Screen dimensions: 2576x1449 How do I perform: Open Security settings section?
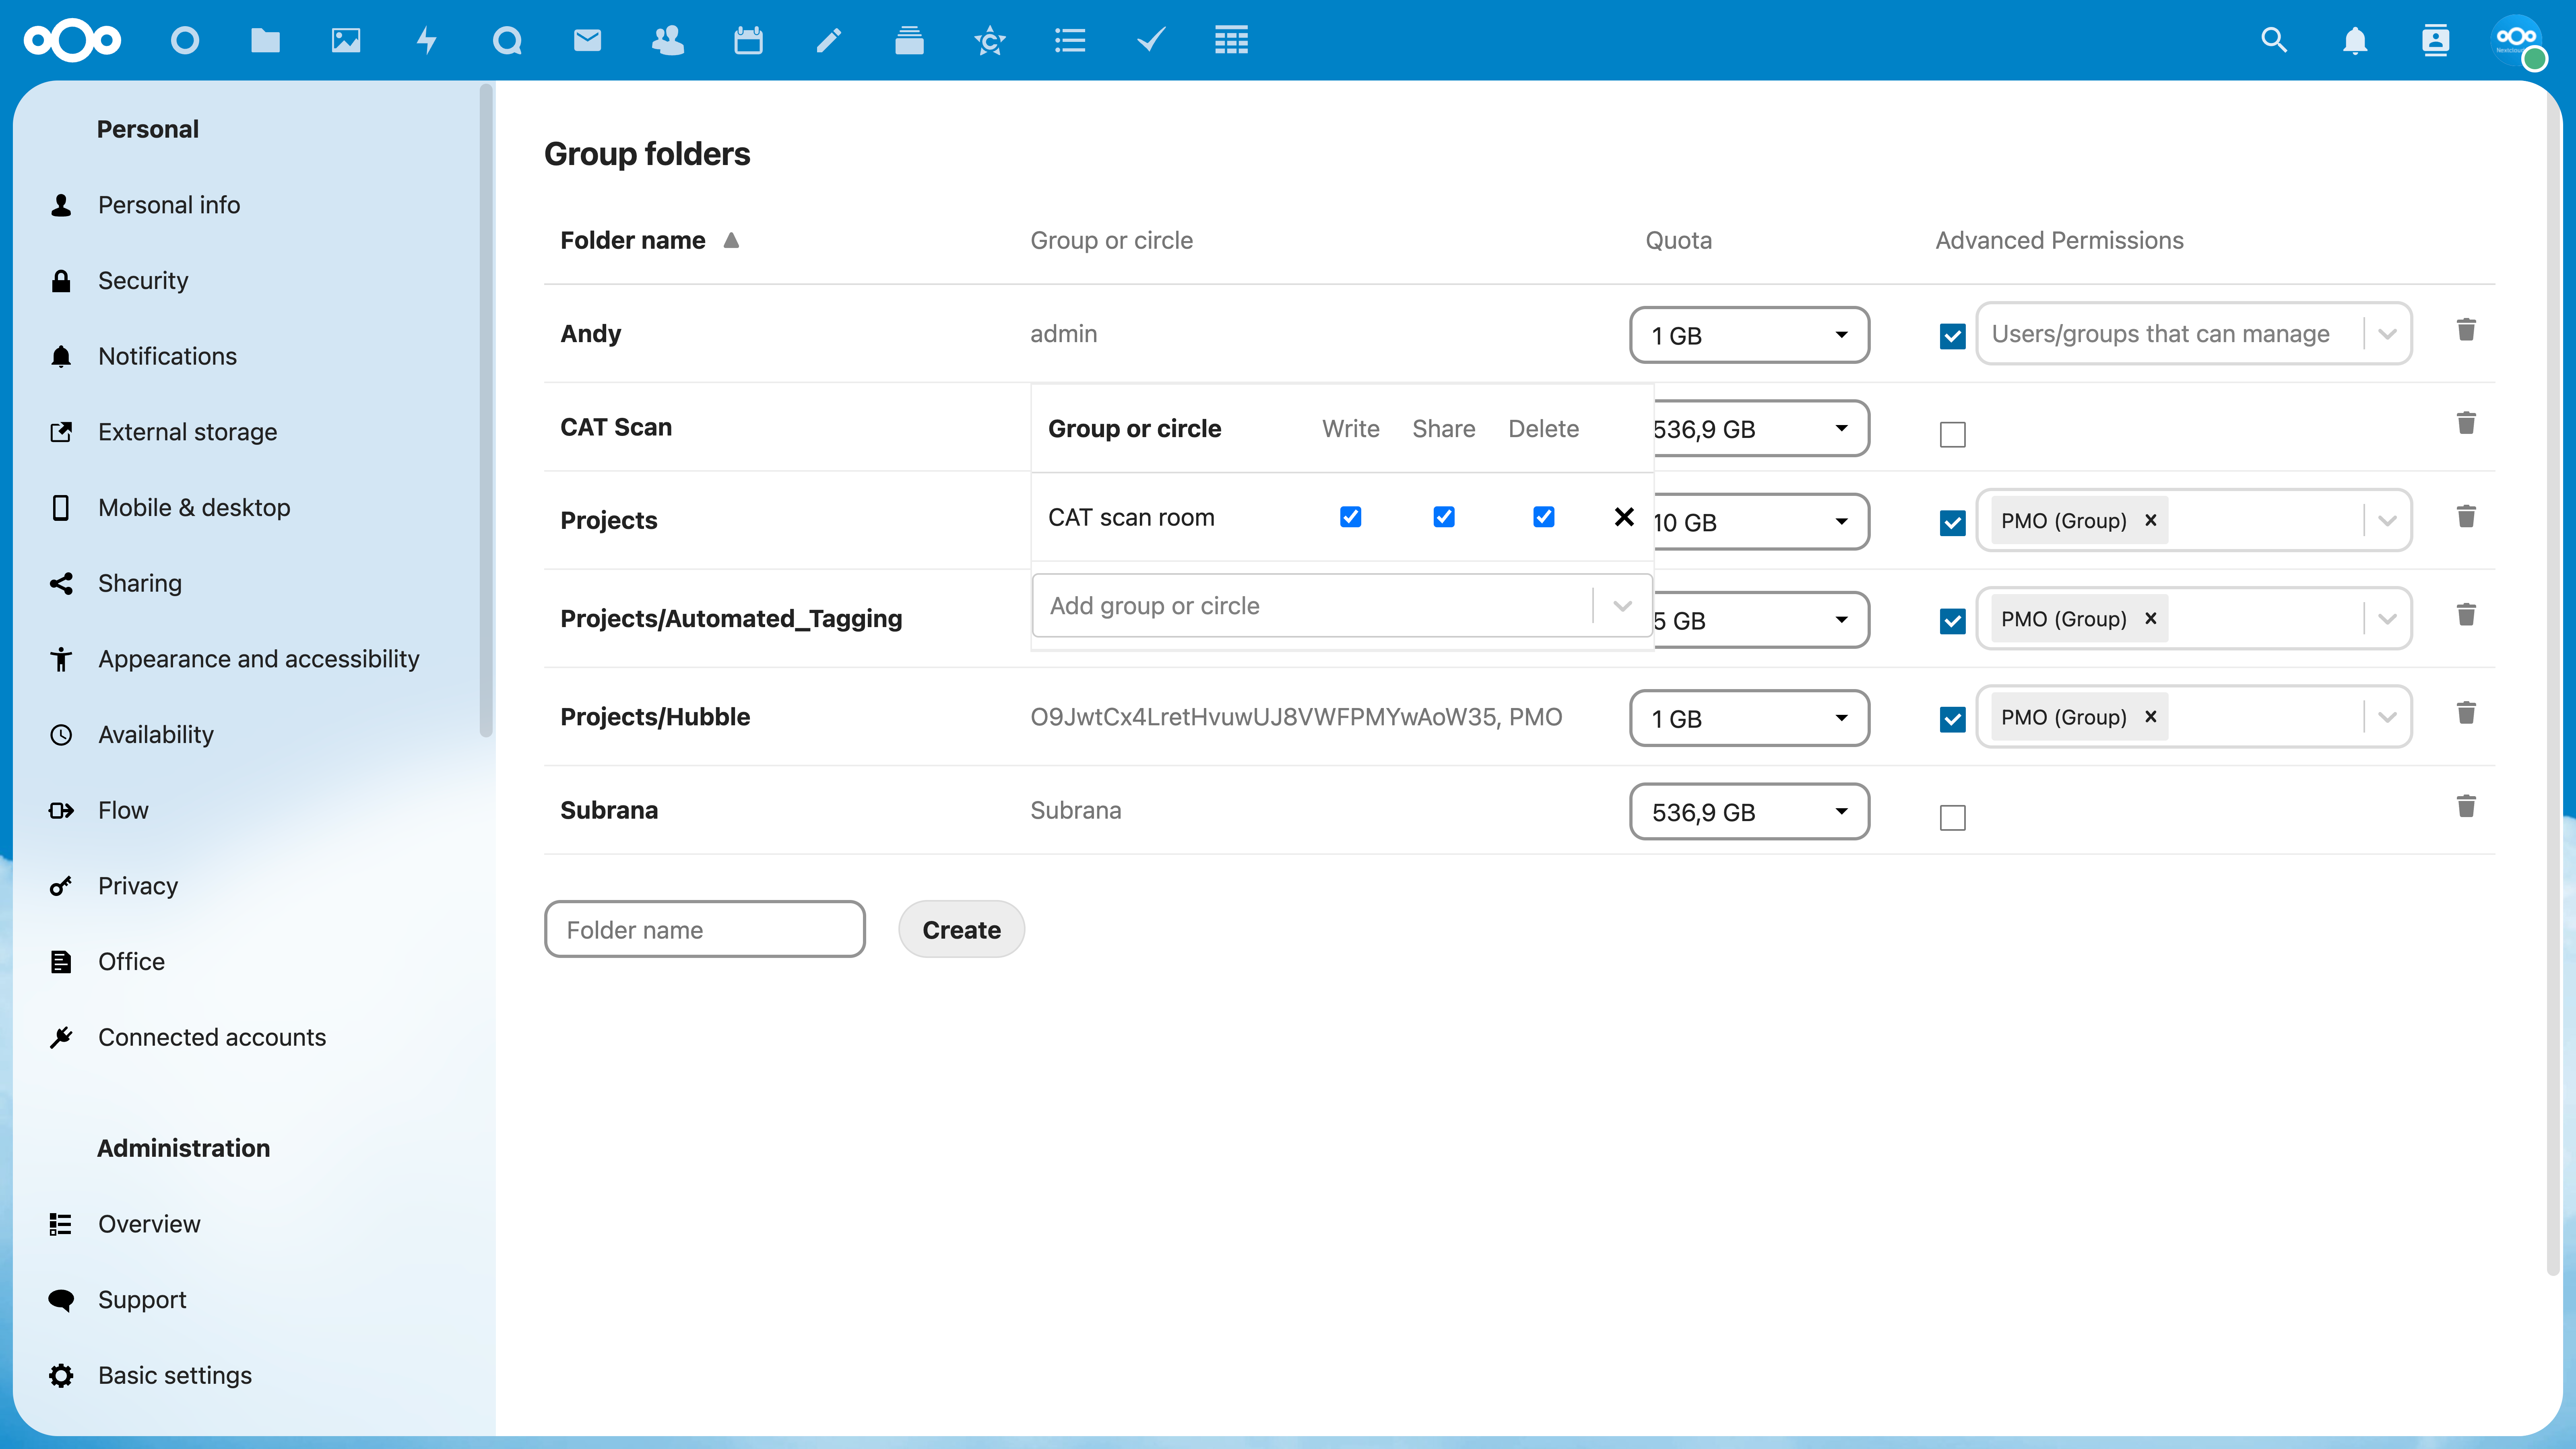pos(142,281)
